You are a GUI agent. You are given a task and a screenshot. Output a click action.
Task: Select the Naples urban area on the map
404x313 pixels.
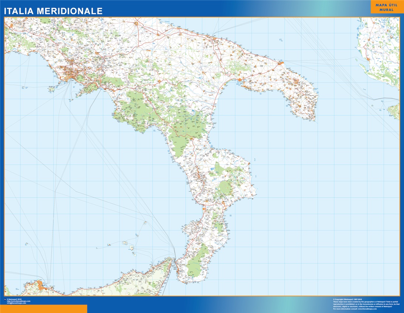click(71, 75)
